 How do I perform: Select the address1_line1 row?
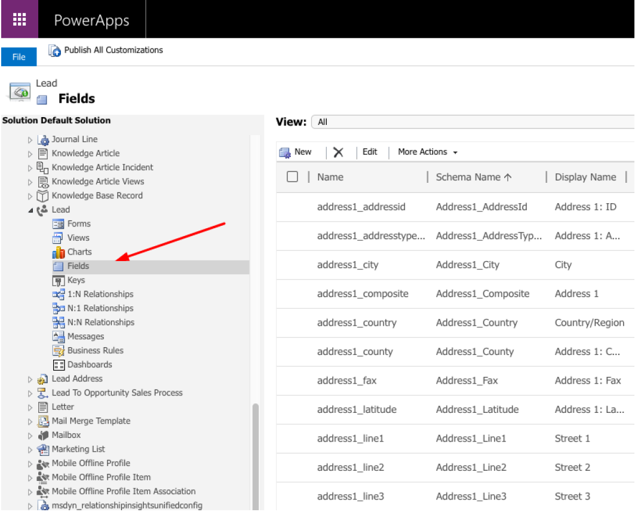pos(455,439)
